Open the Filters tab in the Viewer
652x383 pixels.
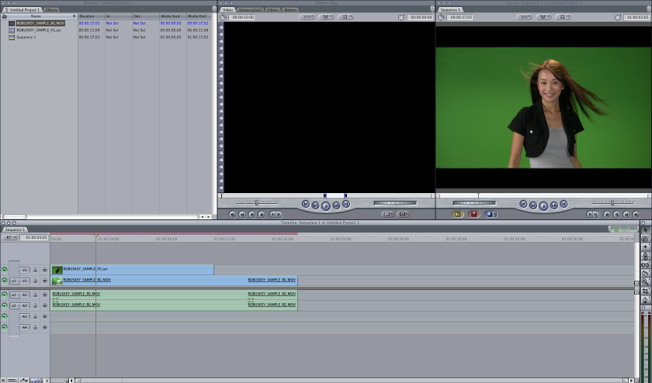click(272, 9)
